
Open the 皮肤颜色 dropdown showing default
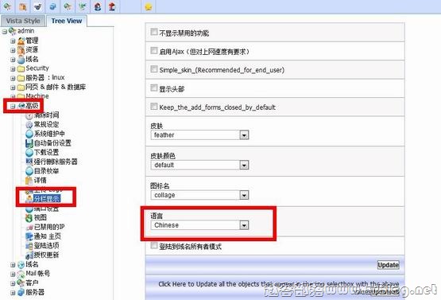pyautogui.click(x=199, y=165)
